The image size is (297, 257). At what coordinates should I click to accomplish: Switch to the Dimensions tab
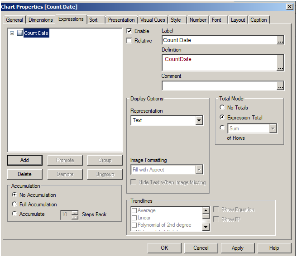coord(41,20)
